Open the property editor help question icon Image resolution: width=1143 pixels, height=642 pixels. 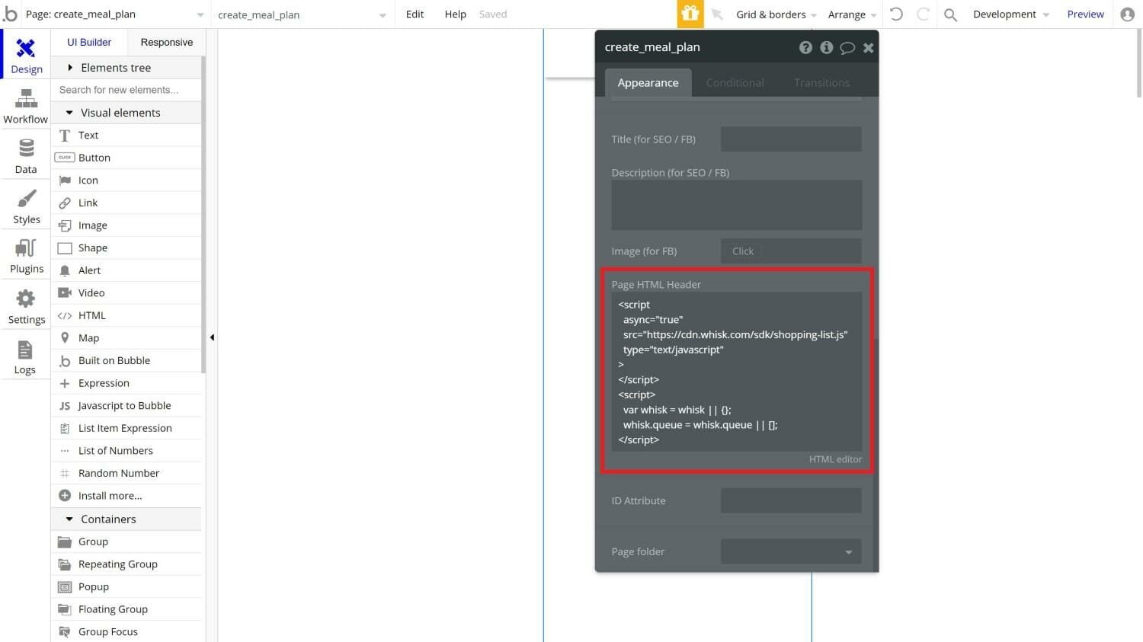coord(805,47)
